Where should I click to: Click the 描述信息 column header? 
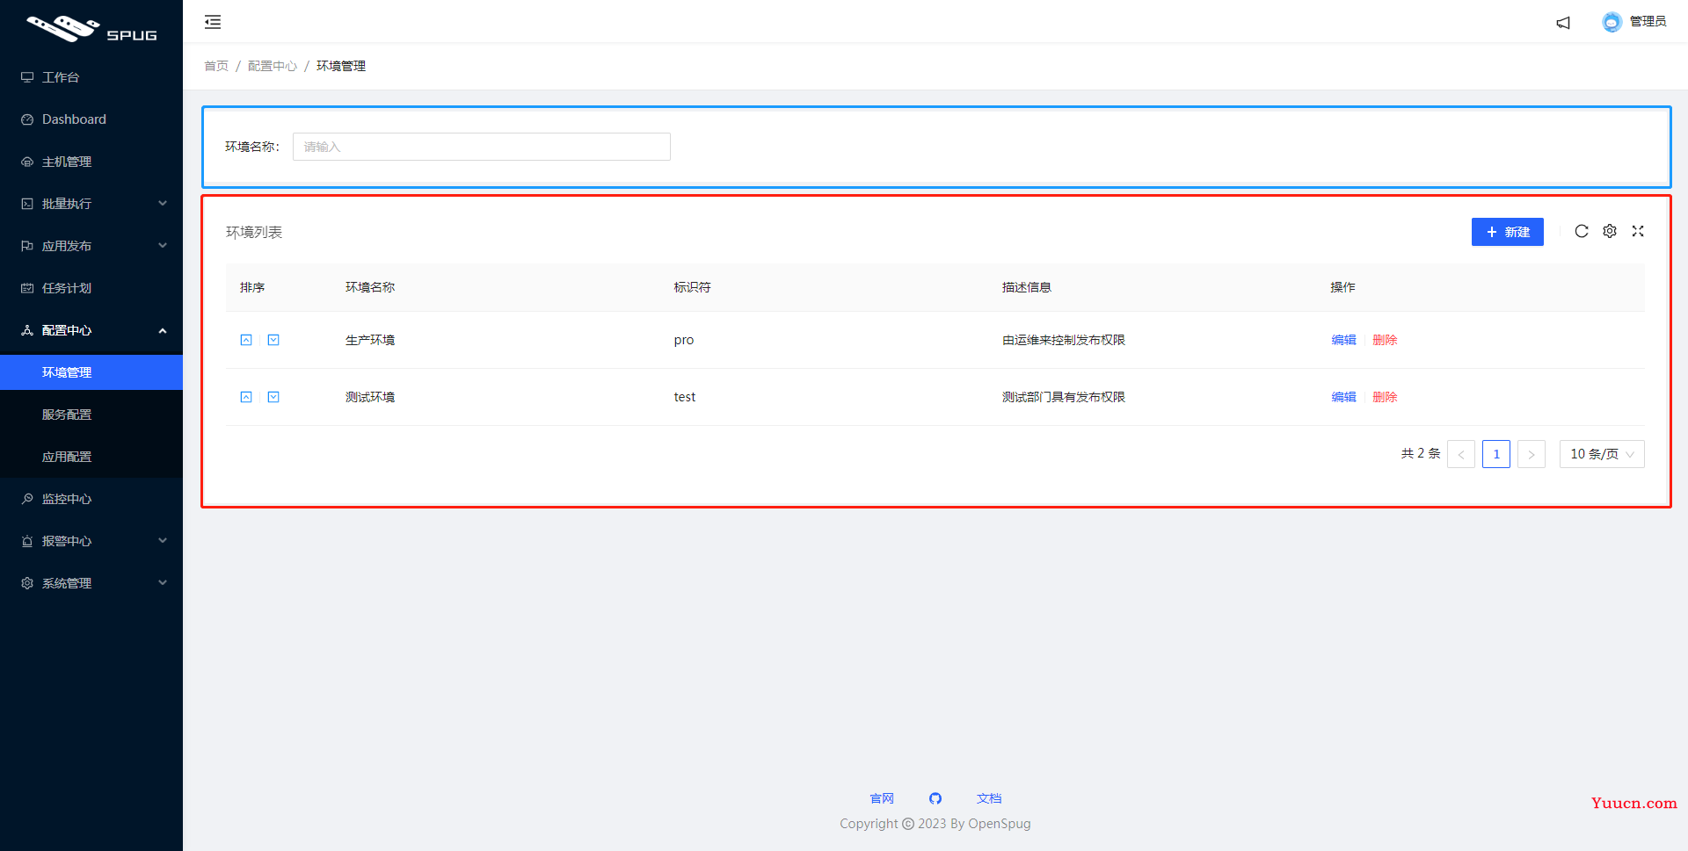click(x=1027, y=287)
